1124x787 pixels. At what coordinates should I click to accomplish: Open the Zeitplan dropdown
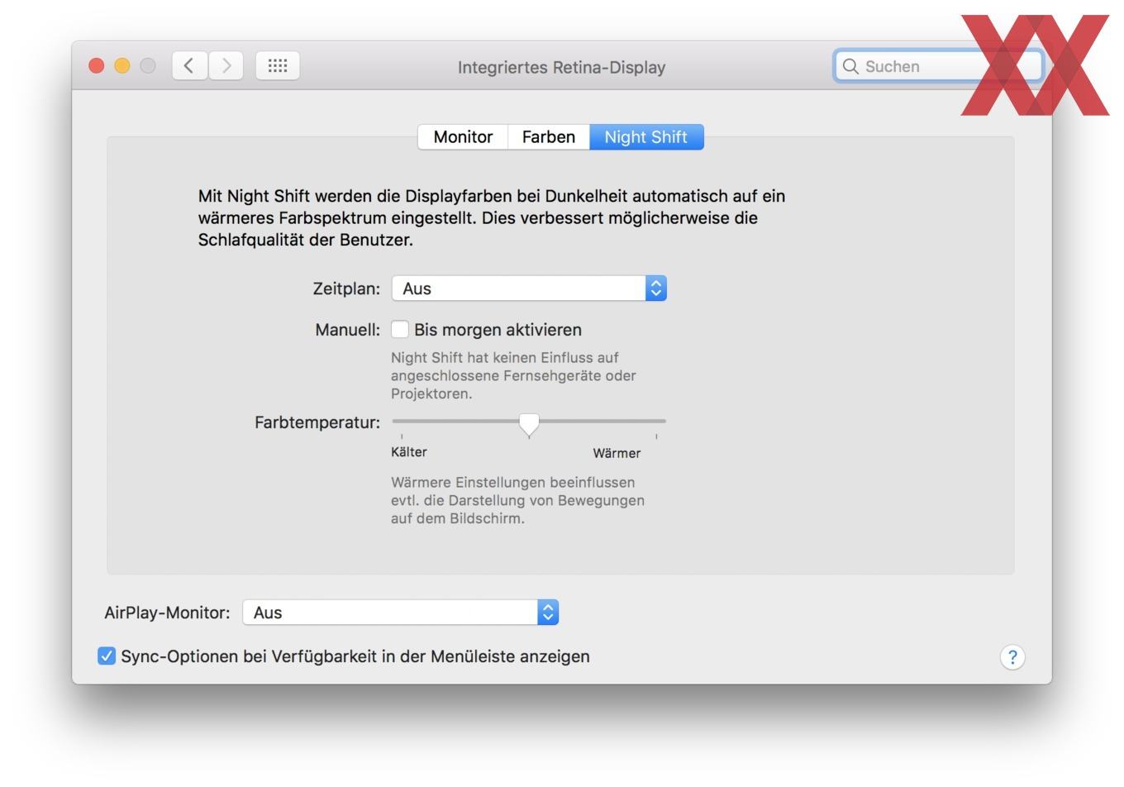pos(529,289)
